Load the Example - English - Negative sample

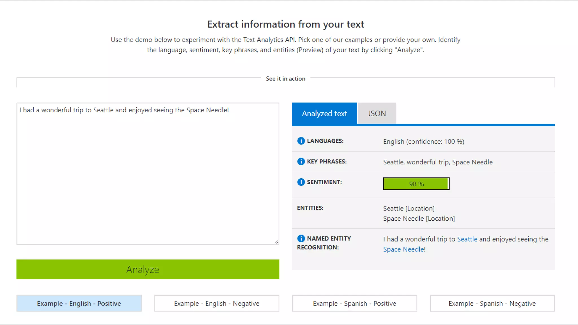tap(216, 303)
